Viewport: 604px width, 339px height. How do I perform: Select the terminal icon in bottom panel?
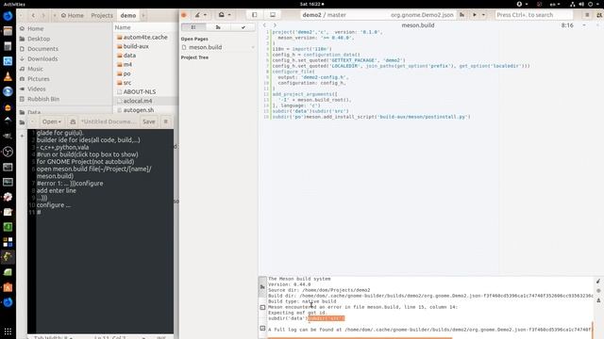click(x=262, y=308)
